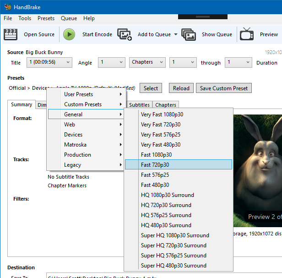The image size is (282, 278).
Task: Open the Queue menu
Action: pyautogui.click(x=69, y=18)
